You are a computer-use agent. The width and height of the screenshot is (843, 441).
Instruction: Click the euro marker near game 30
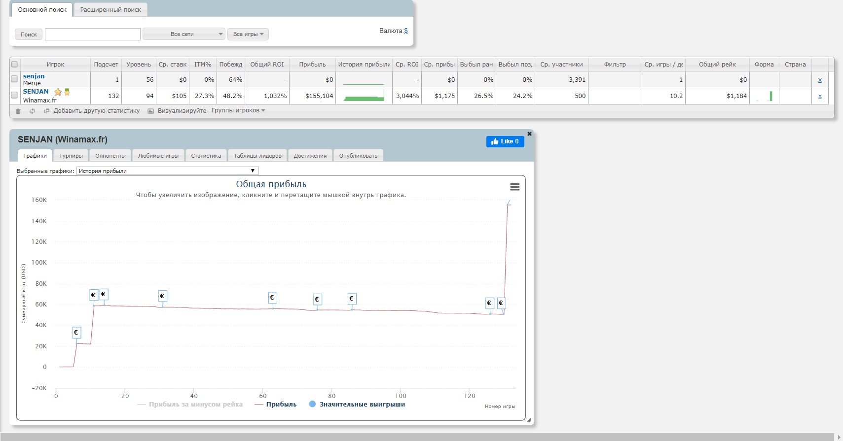[x=162, y=296]
